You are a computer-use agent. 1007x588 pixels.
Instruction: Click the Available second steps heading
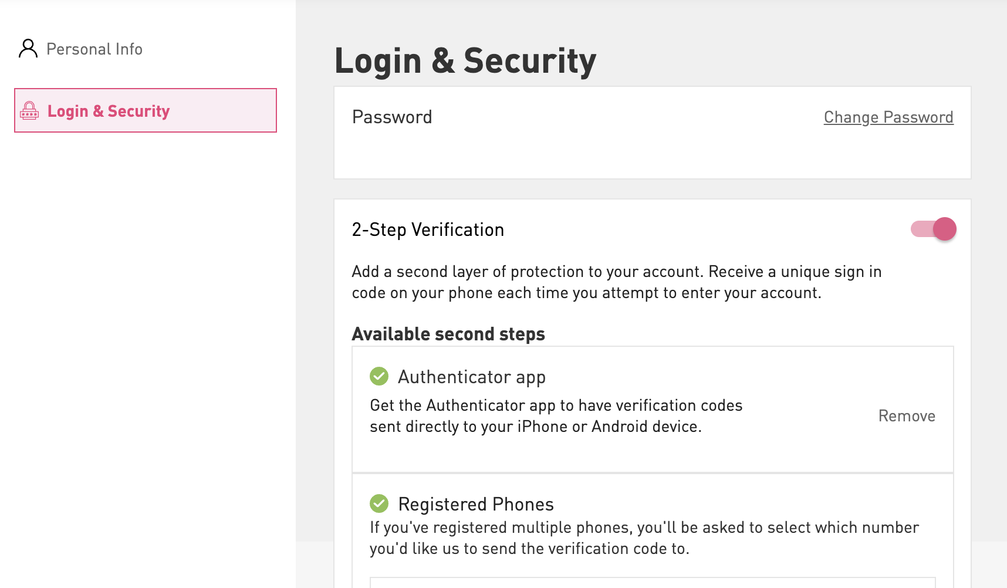point(448,333)
